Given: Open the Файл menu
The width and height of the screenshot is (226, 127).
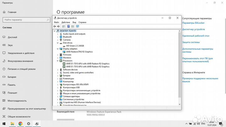Looking at the screenshot, I should 56,22.
